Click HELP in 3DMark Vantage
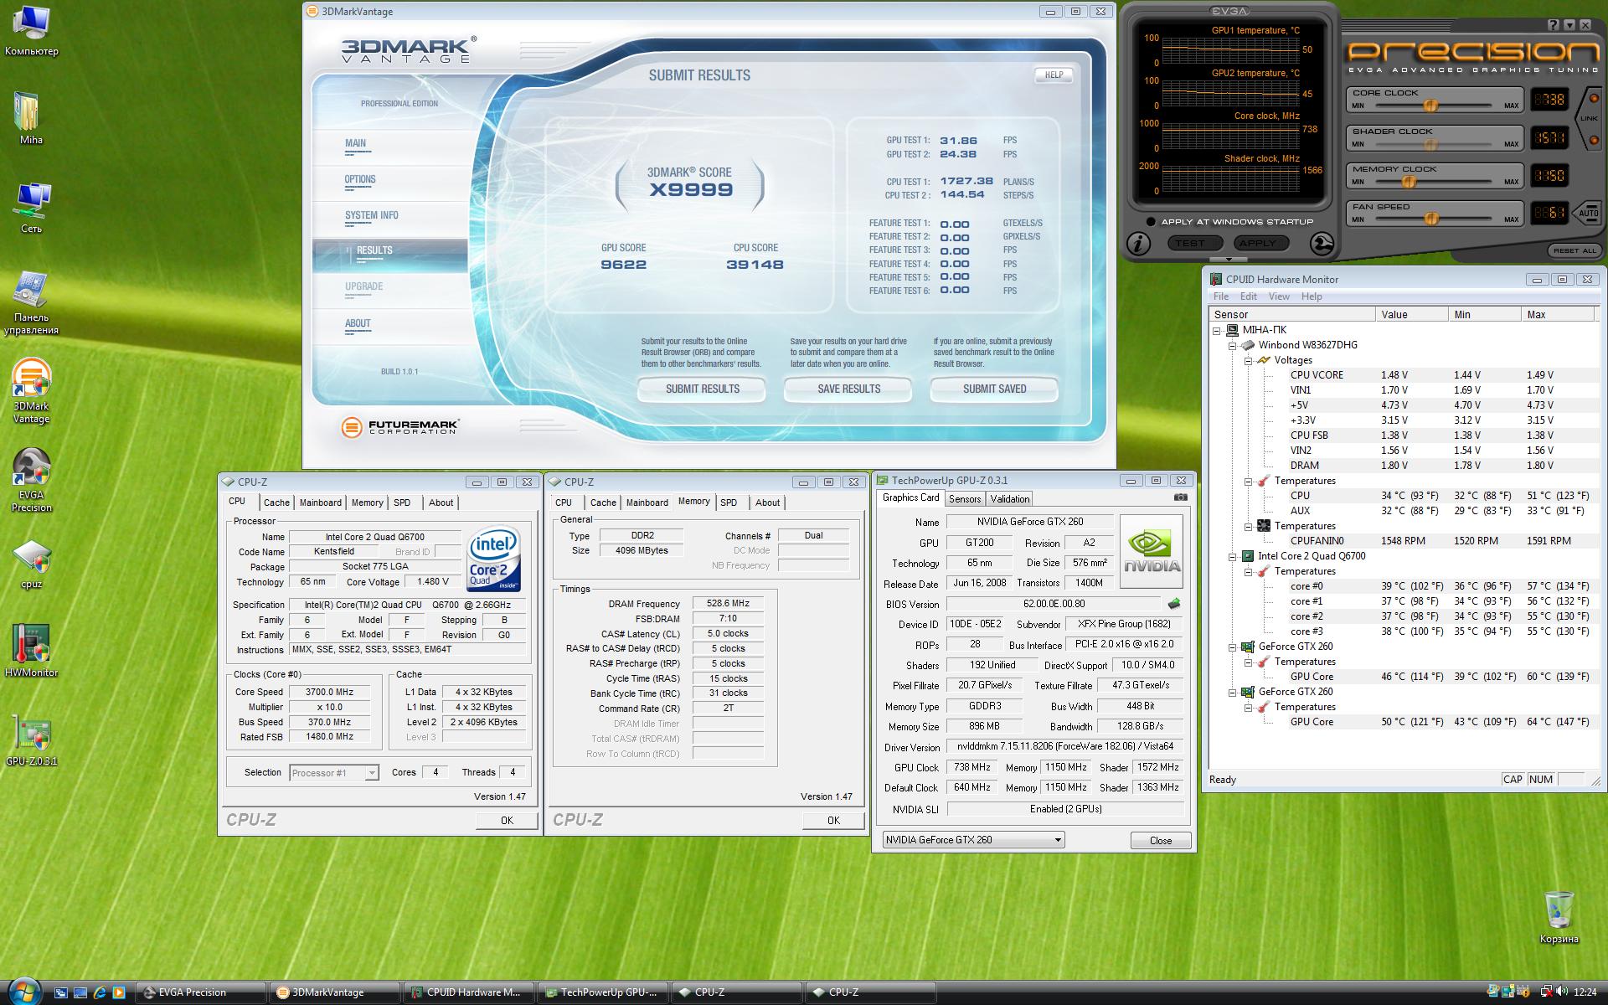The width and height of the screenshot is (1608, 1005). point(1054,75)
